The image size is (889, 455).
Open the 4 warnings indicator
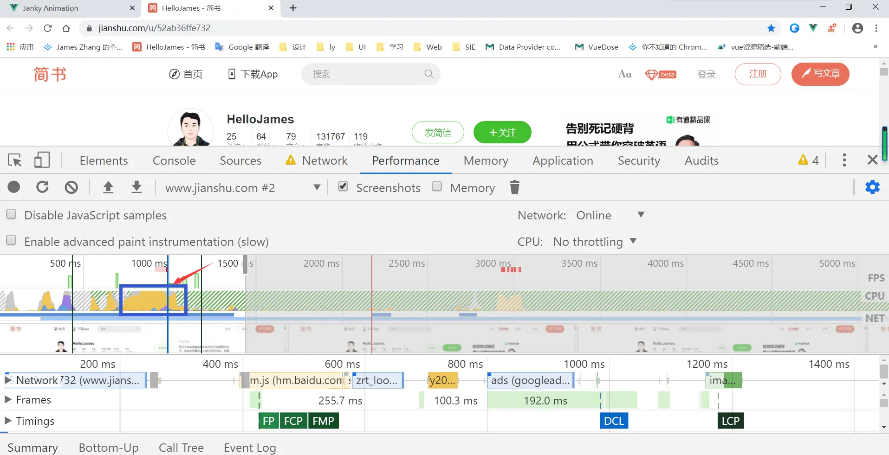[x=808, y=160]
